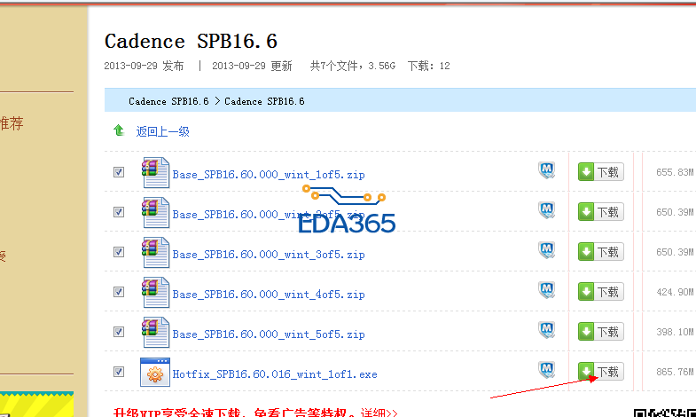Open Base_SPB16.60.000_wint_5of5.zip file link
Screen dimensions: 696x417
(x=269, y=334)
